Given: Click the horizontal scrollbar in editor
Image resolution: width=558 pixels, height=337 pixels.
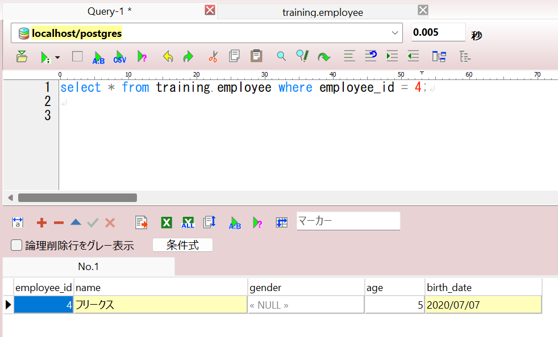Looking at the screenshot, I should click(78, 197).
